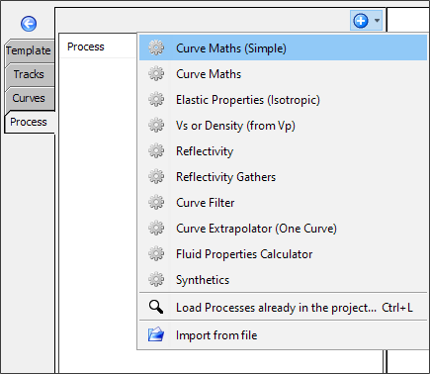Click the gear icon next to Synthetics
Viewport: 430px width, 374px height.
(x=156, y=280)
